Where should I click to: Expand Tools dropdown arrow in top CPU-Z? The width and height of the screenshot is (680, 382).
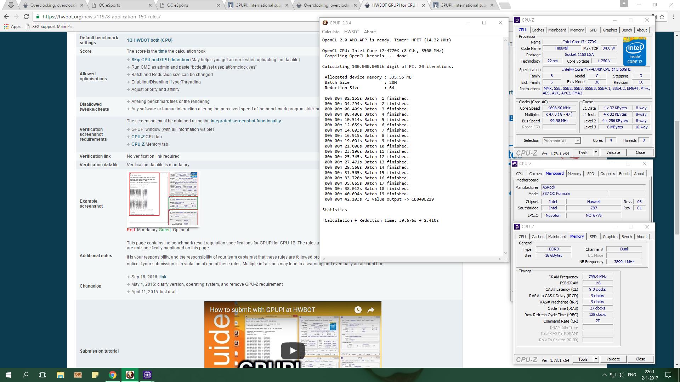(x=596, y=153)
